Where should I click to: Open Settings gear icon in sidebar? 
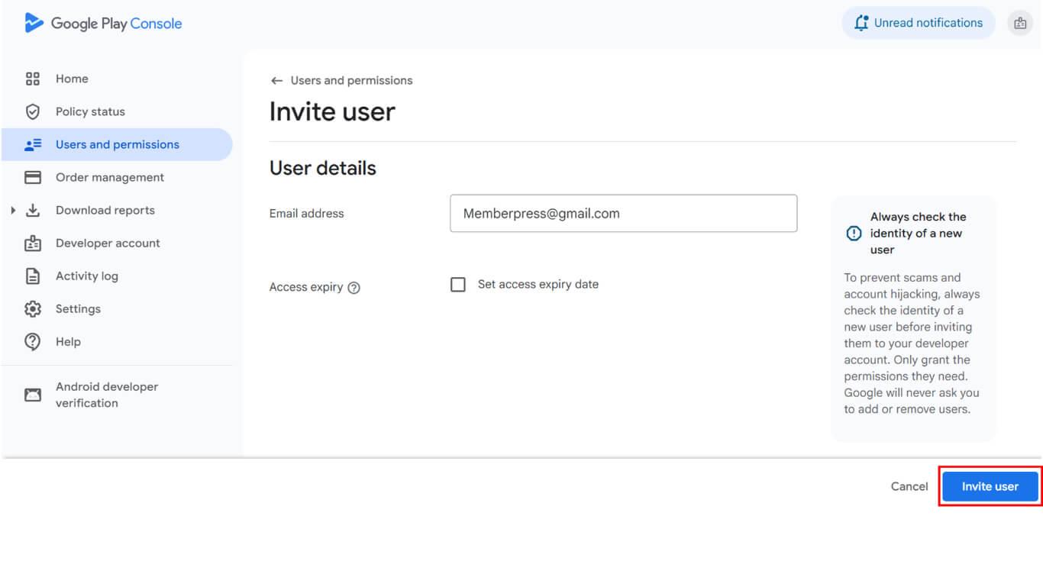[33, 309]
